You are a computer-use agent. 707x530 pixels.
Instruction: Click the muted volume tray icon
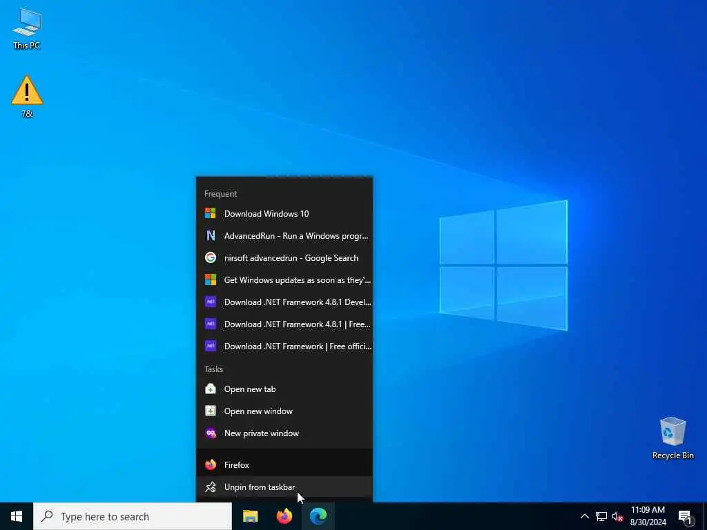pos(617,516)
